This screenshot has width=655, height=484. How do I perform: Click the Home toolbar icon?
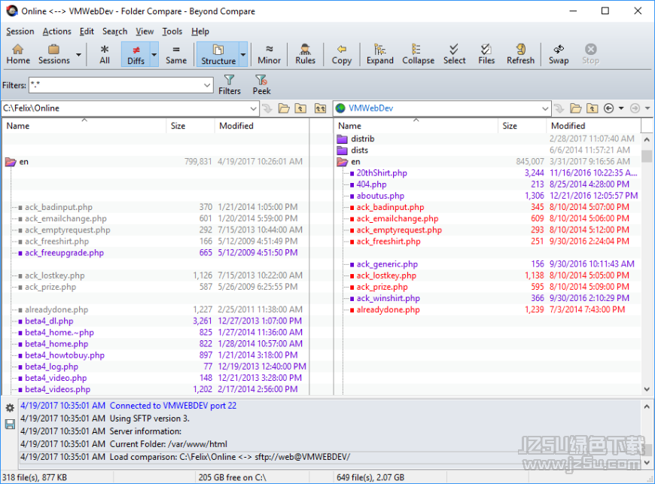(x=18, y=54)
